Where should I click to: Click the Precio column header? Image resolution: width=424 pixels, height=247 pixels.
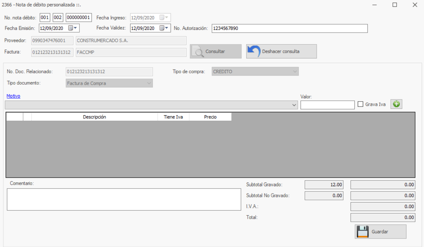coord(210,117)
